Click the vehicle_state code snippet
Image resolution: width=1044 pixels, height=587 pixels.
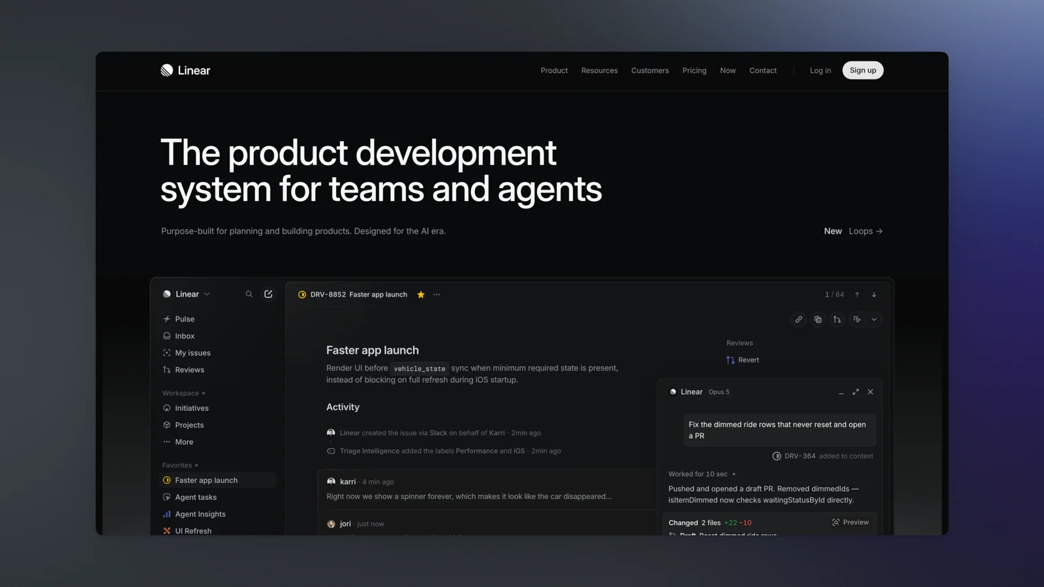coord(420,369)
